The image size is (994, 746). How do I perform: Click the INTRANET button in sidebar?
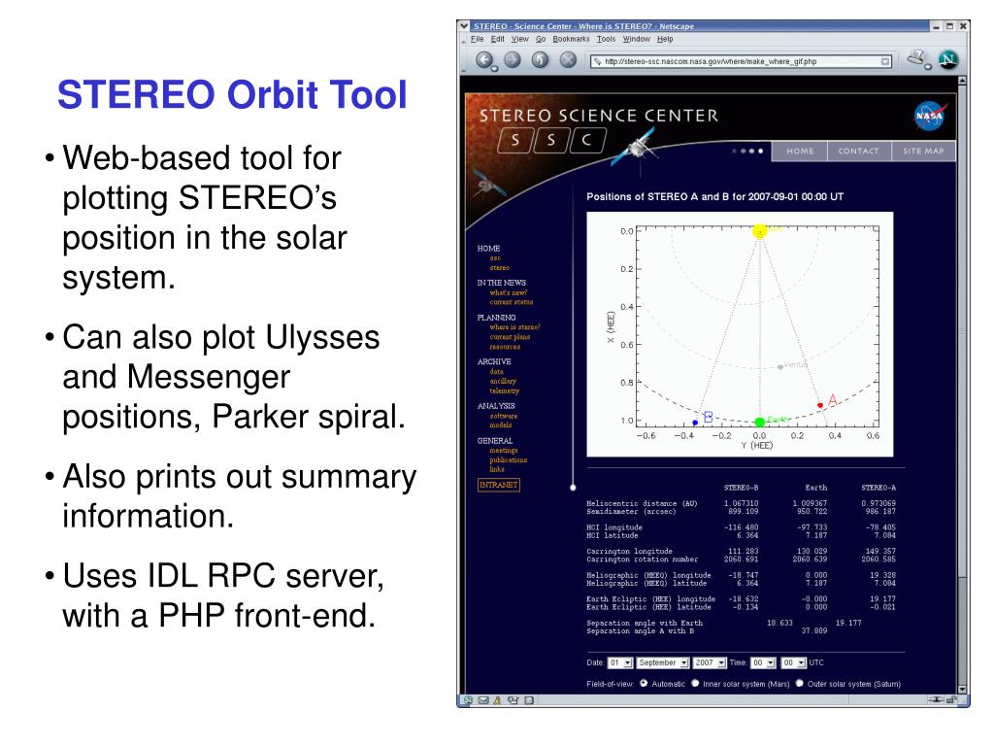click(x=498, y=486)
